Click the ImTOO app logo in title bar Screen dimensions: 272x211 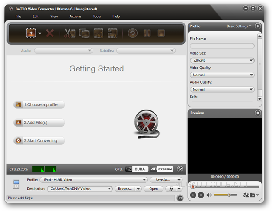click(x=11, y=9)
